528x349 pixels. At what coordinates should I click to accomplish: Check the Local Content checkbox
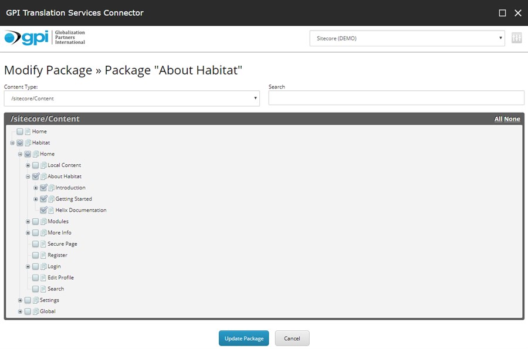35,165
